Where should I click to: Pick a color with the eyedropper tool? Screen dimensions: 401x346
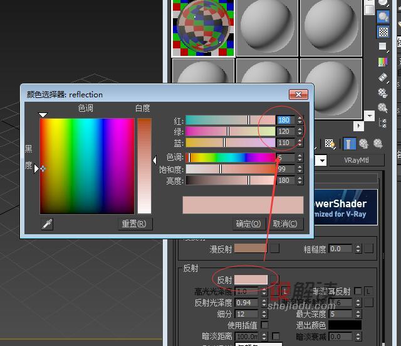click(x=47, y=224)
